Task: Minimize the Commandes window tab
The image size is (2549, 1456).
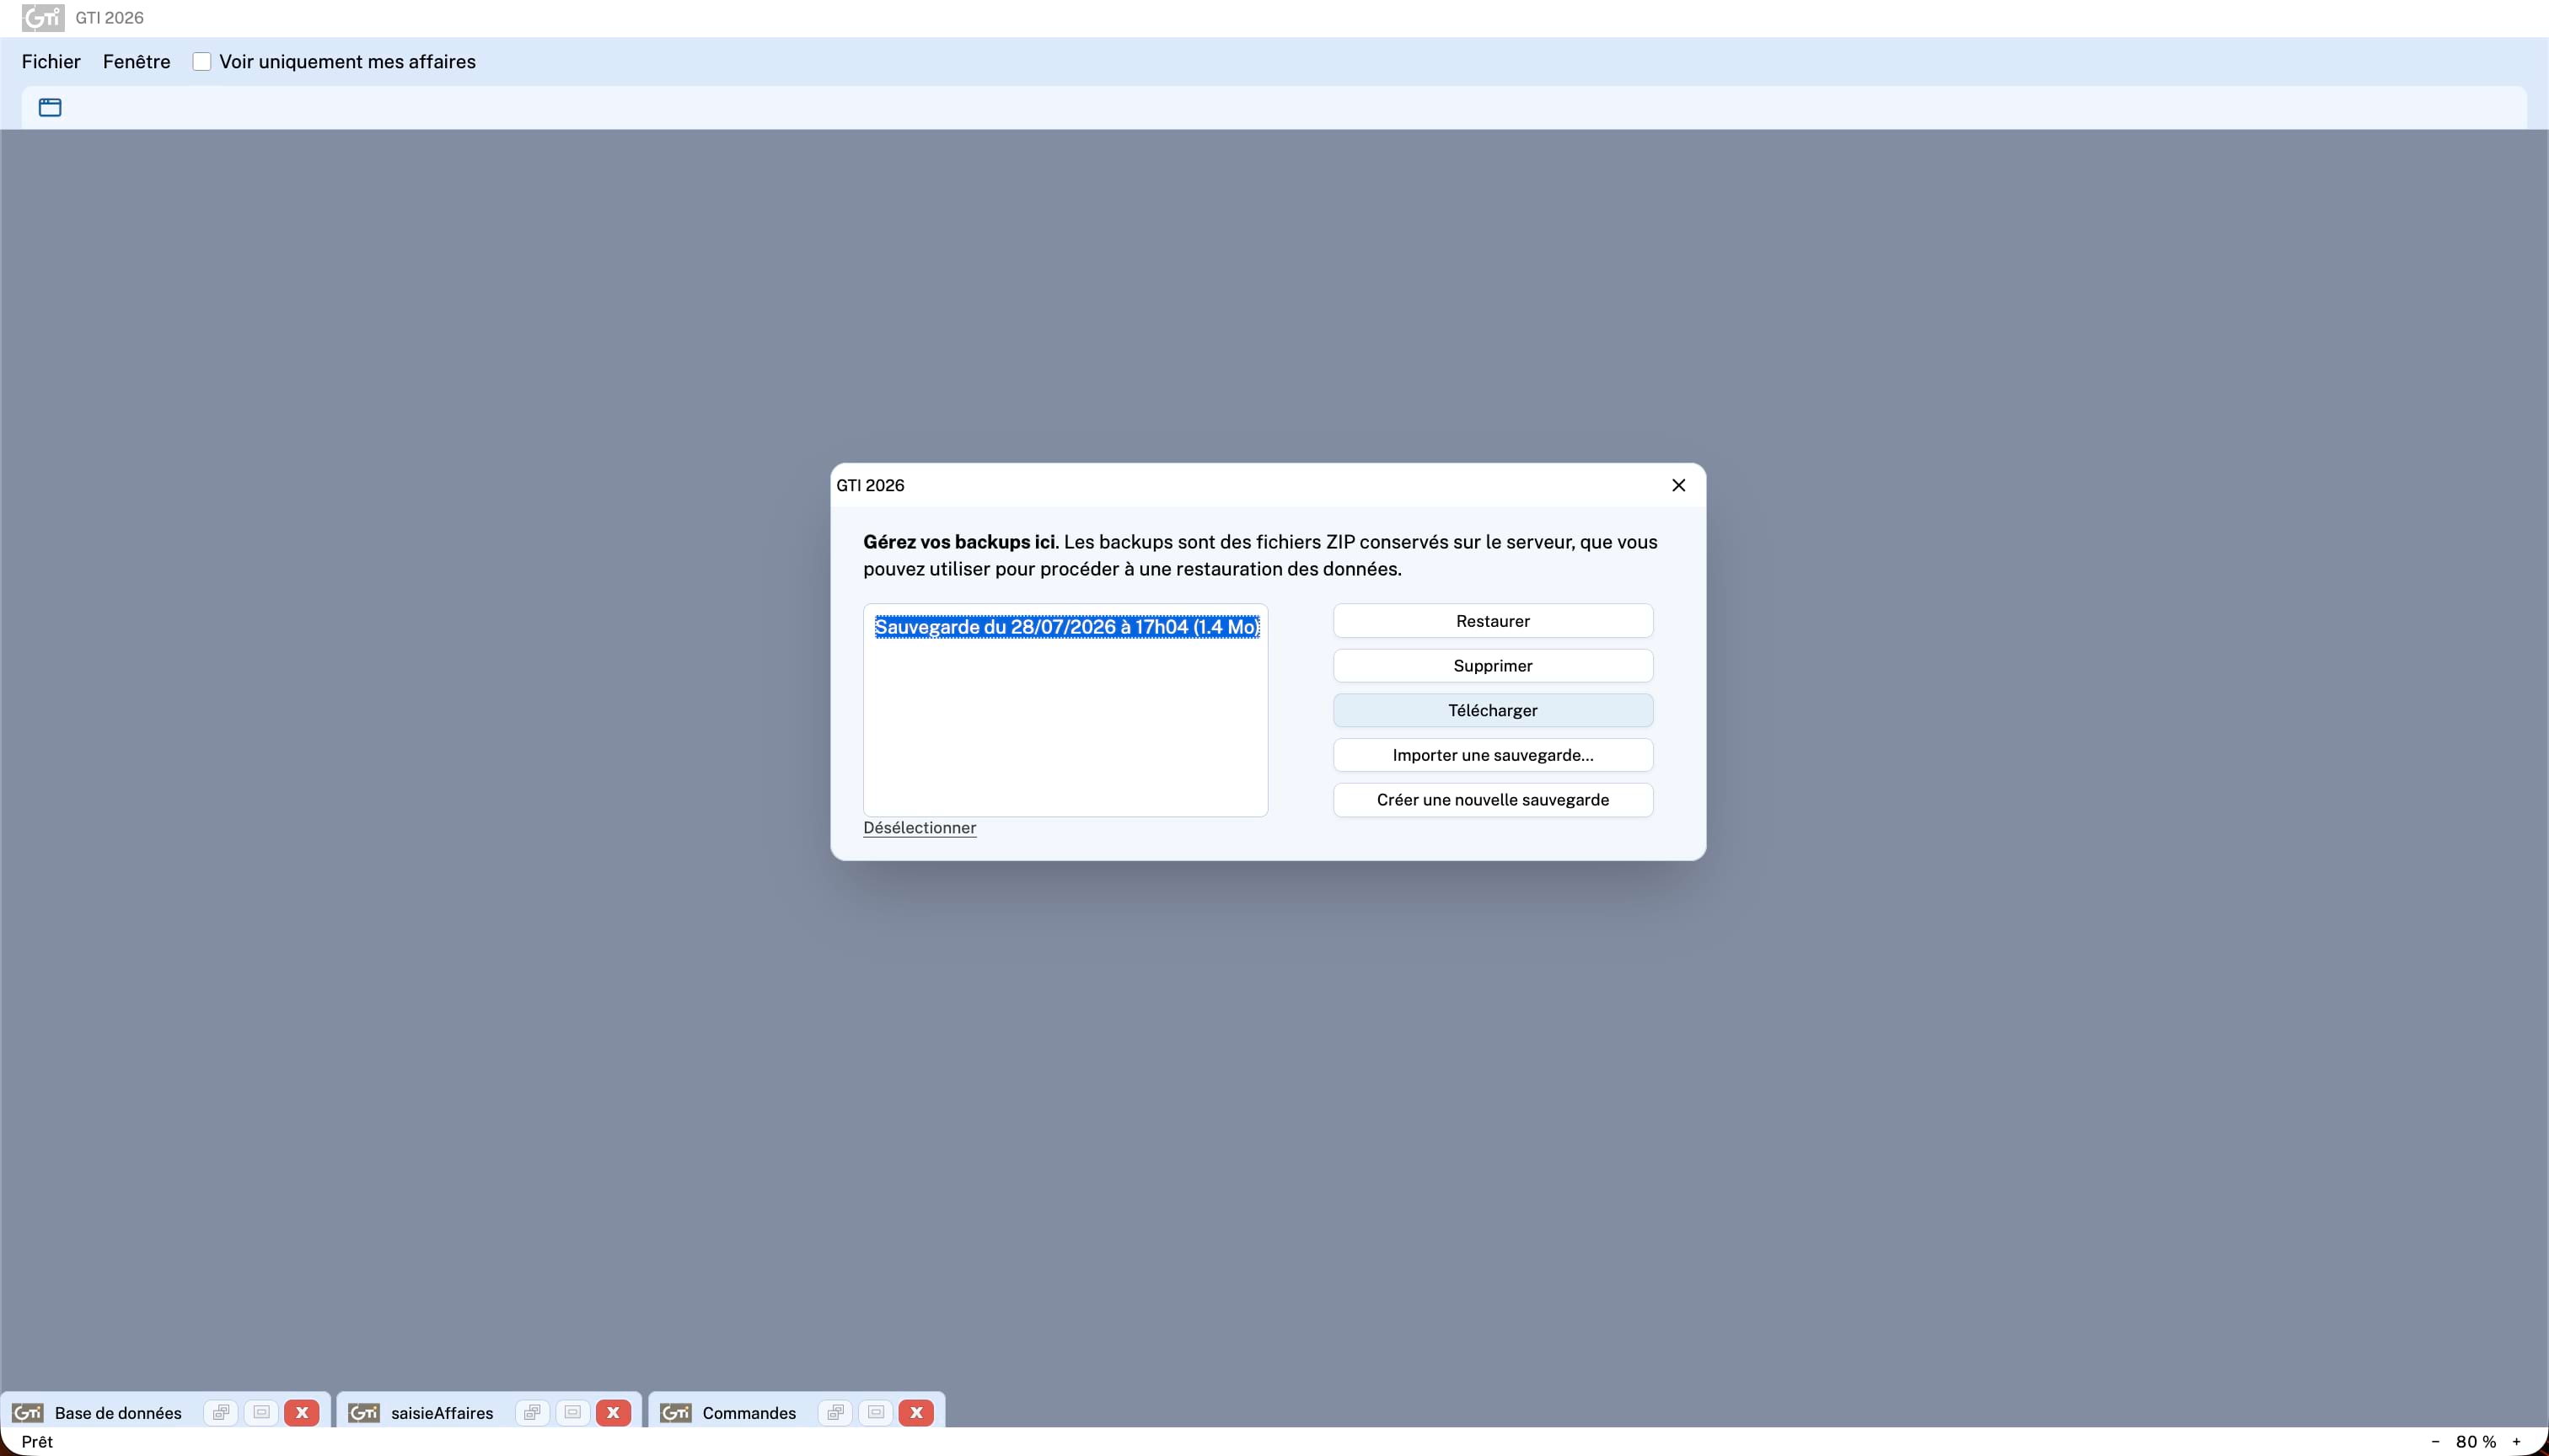Action: (877, 1412)
